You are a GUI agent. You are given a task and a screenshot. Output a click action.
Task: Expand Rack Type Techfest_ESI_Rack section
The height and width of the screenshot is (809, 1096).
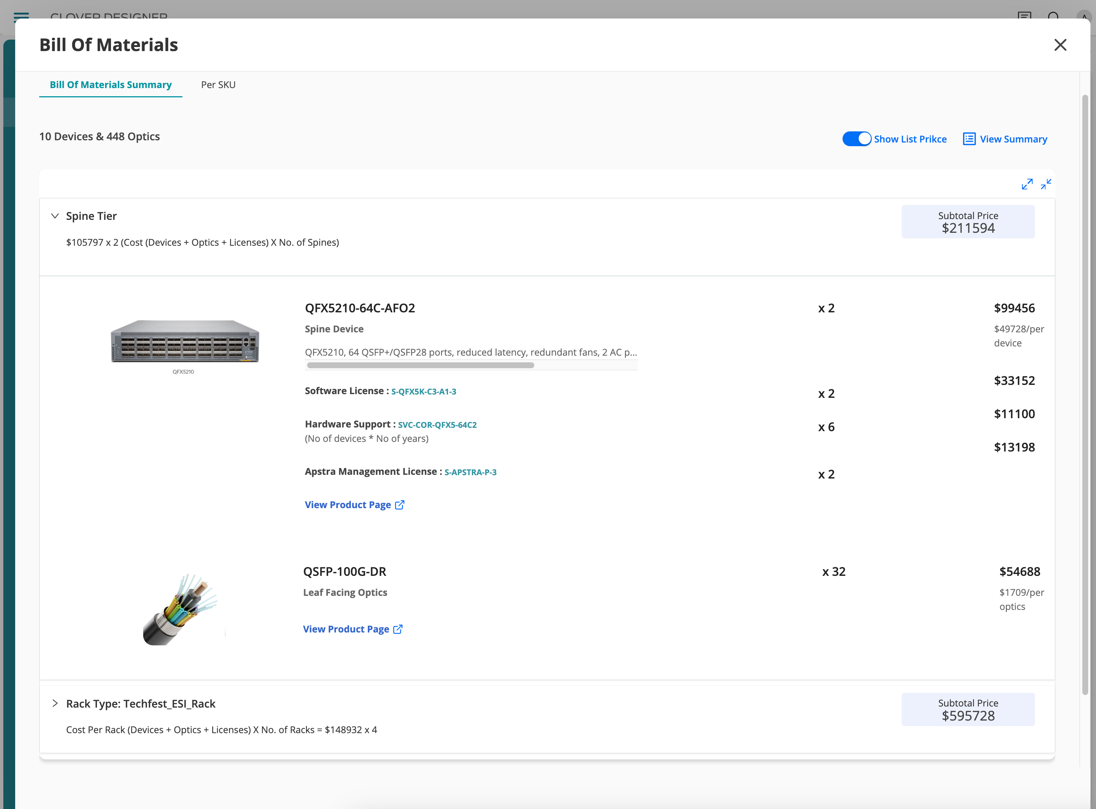pyautogui.click(x=55, y=704)
